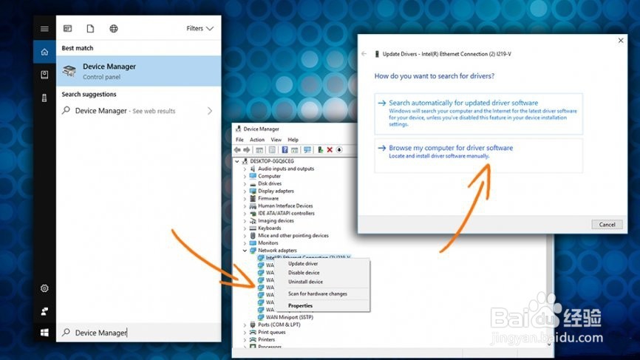The image size is (640, 360).
Task: Open the Action menu in Device Manager
Action: [257, 140]
